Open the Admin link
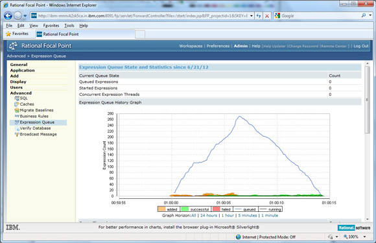Viewport: 376px width, 243px height. [x=241, y=46]
